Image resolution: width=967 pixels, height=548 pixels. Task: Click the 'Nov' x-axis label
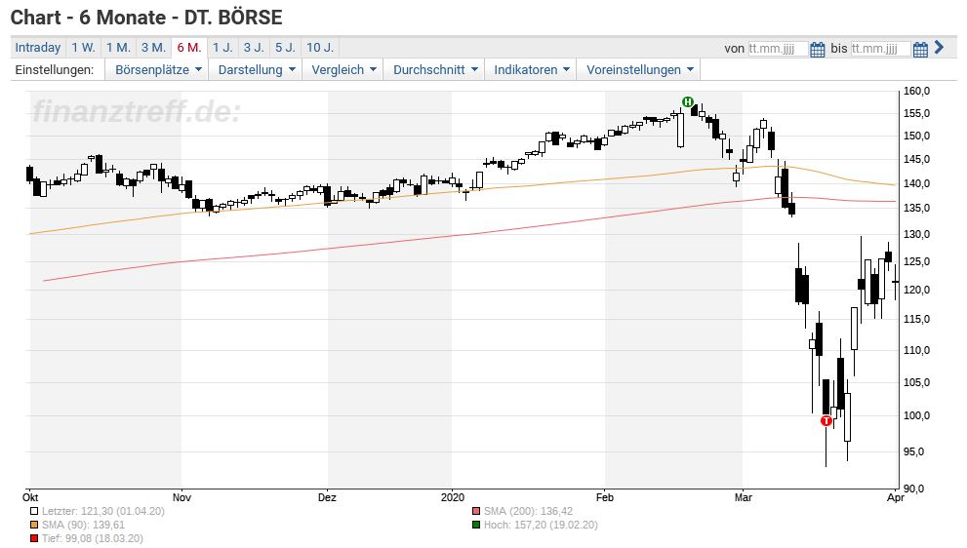point(181,497)
